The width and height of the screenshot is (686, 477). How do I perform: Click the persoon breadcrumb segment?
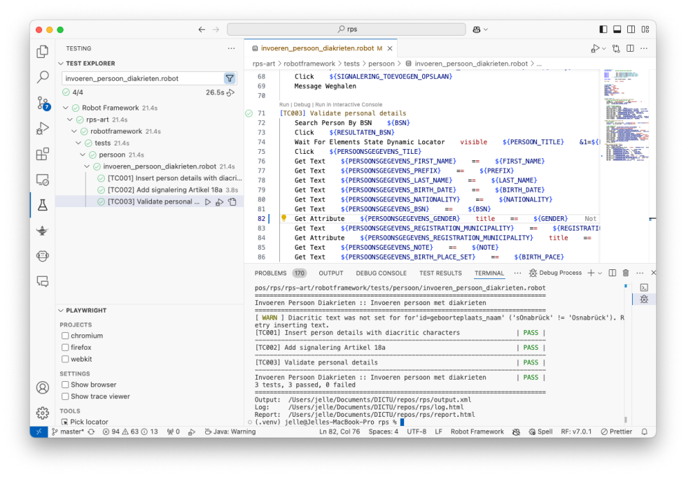(x=381, y=64)
